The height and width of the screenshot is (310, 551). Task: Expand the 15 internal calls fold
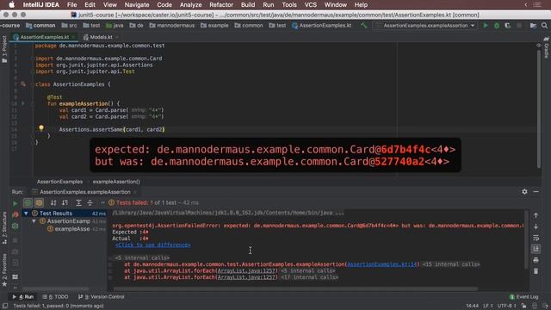coord(451,264)
